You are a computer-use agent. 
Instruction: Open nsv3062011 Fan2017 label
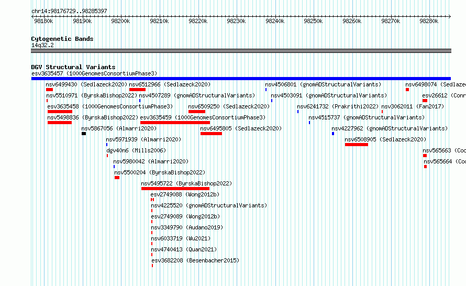(x=413, y=106)
